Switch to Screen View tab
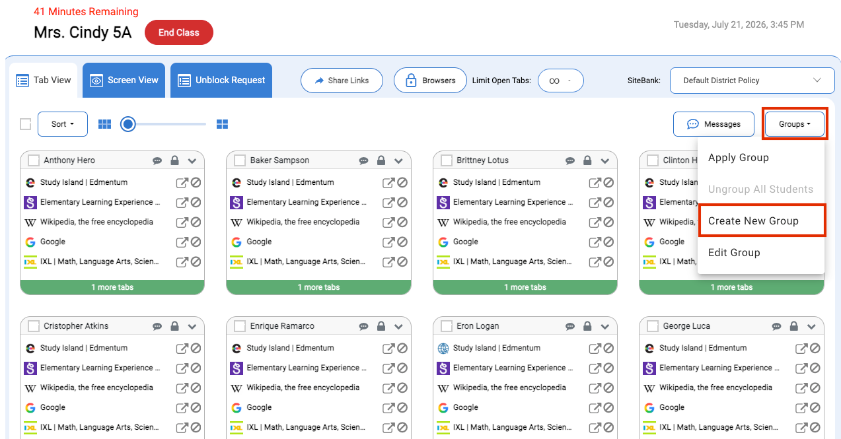The height and width of the screenshot is (439, 841). (124, 81)
